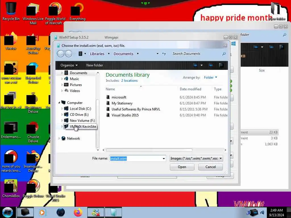The height and width of the screenshot is (218, 291).
Task: Select the My Stationery folder
Action: click(x=122, y=103)
